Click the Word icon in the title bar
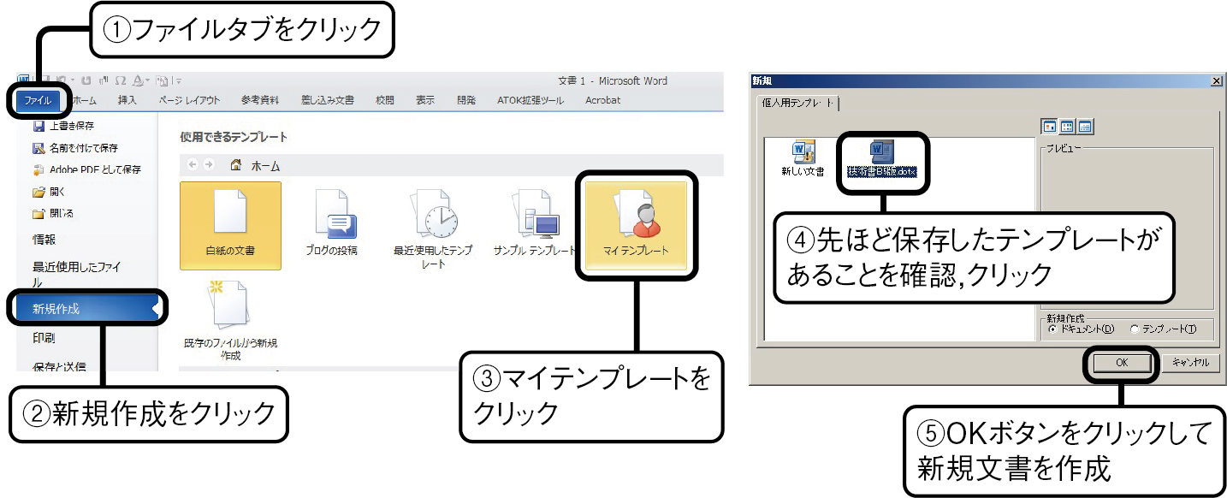 coord(23,80)
